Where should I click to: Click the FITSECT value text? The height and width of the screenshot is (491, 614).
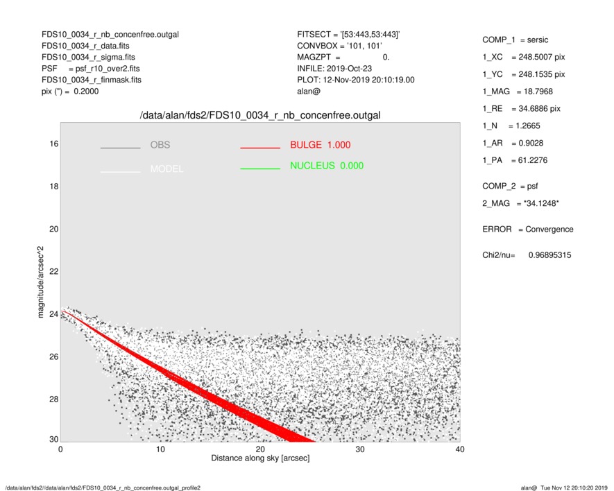coord(348,35)
